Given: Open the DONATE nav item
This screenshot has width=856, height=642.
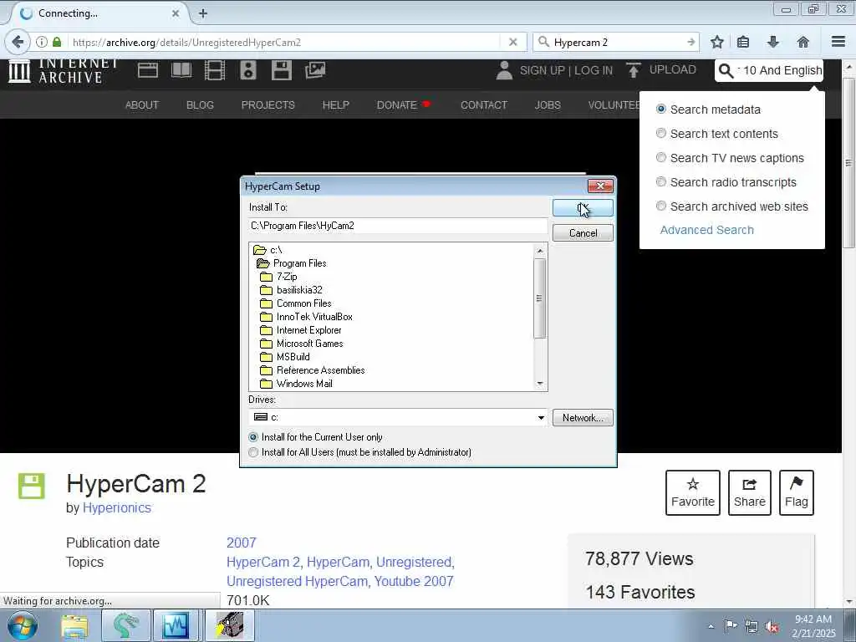Looking at the screenshot, I should point(397,104).
